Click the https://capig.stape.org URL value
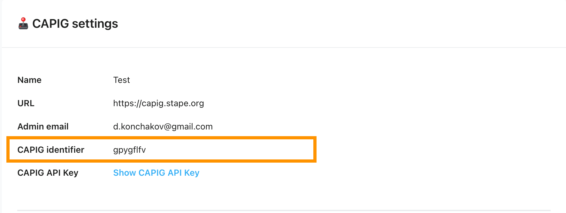Viewport: 566px width, 213px height. click(x=158, y=103)
